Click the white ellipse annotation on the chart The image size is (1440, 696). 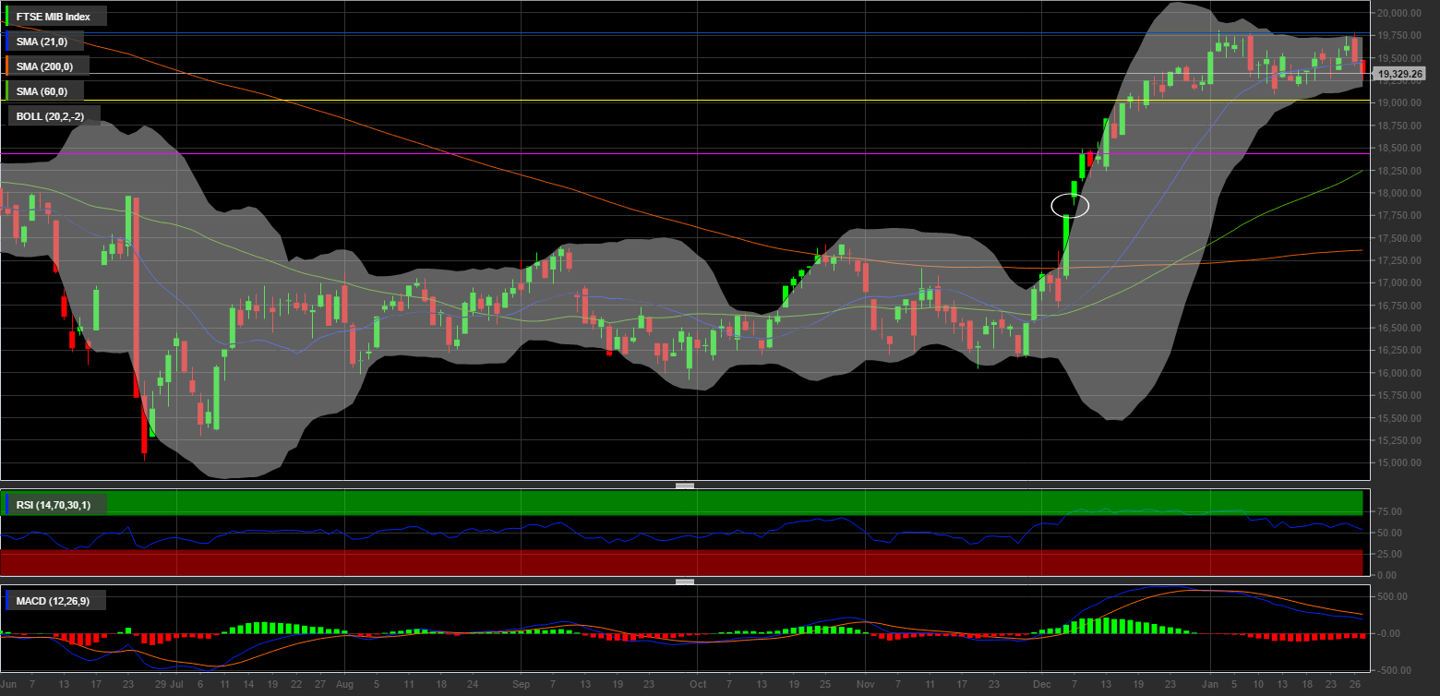click(x=1071, y=205)
